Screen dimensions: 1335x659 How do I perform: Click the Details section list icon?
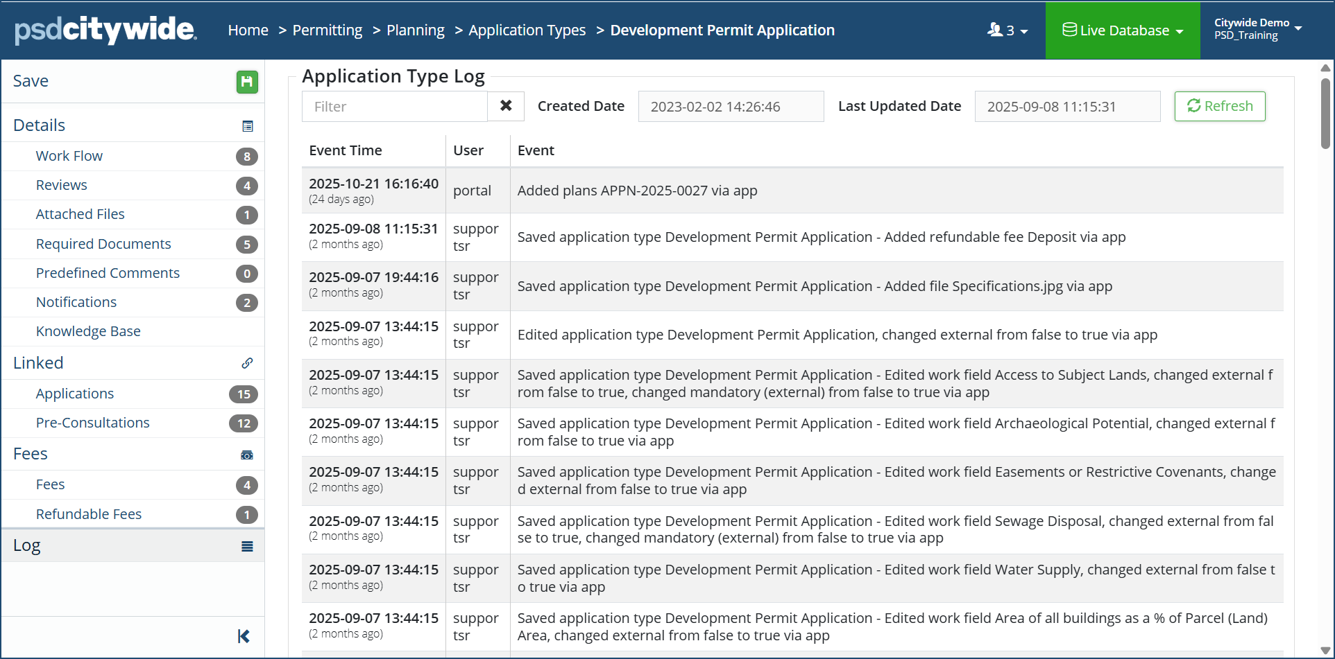pyautogui.click(x=248, y=126)
